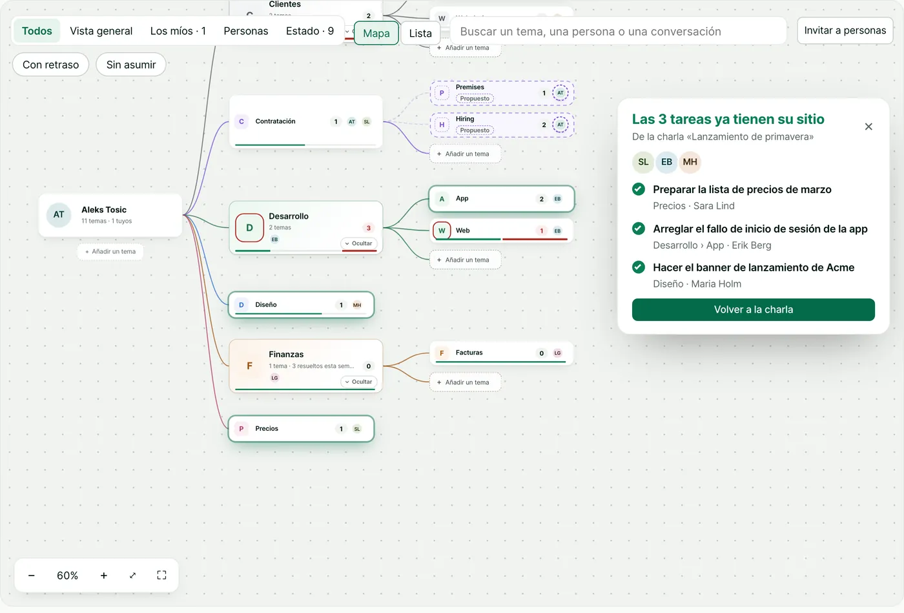Image resolution: width=904 pixels, height=613 pixels.
Task: Click the C icon on Contratación card
Action: 241,121
